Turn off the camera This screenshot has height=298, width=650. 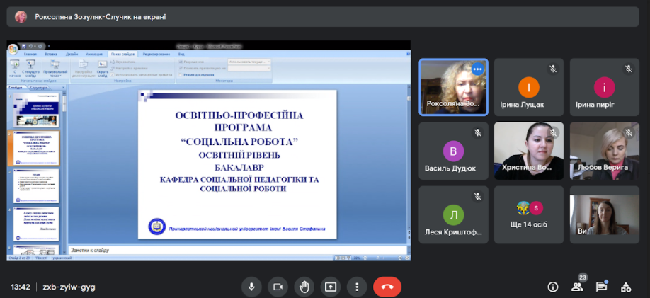(278, 287)
